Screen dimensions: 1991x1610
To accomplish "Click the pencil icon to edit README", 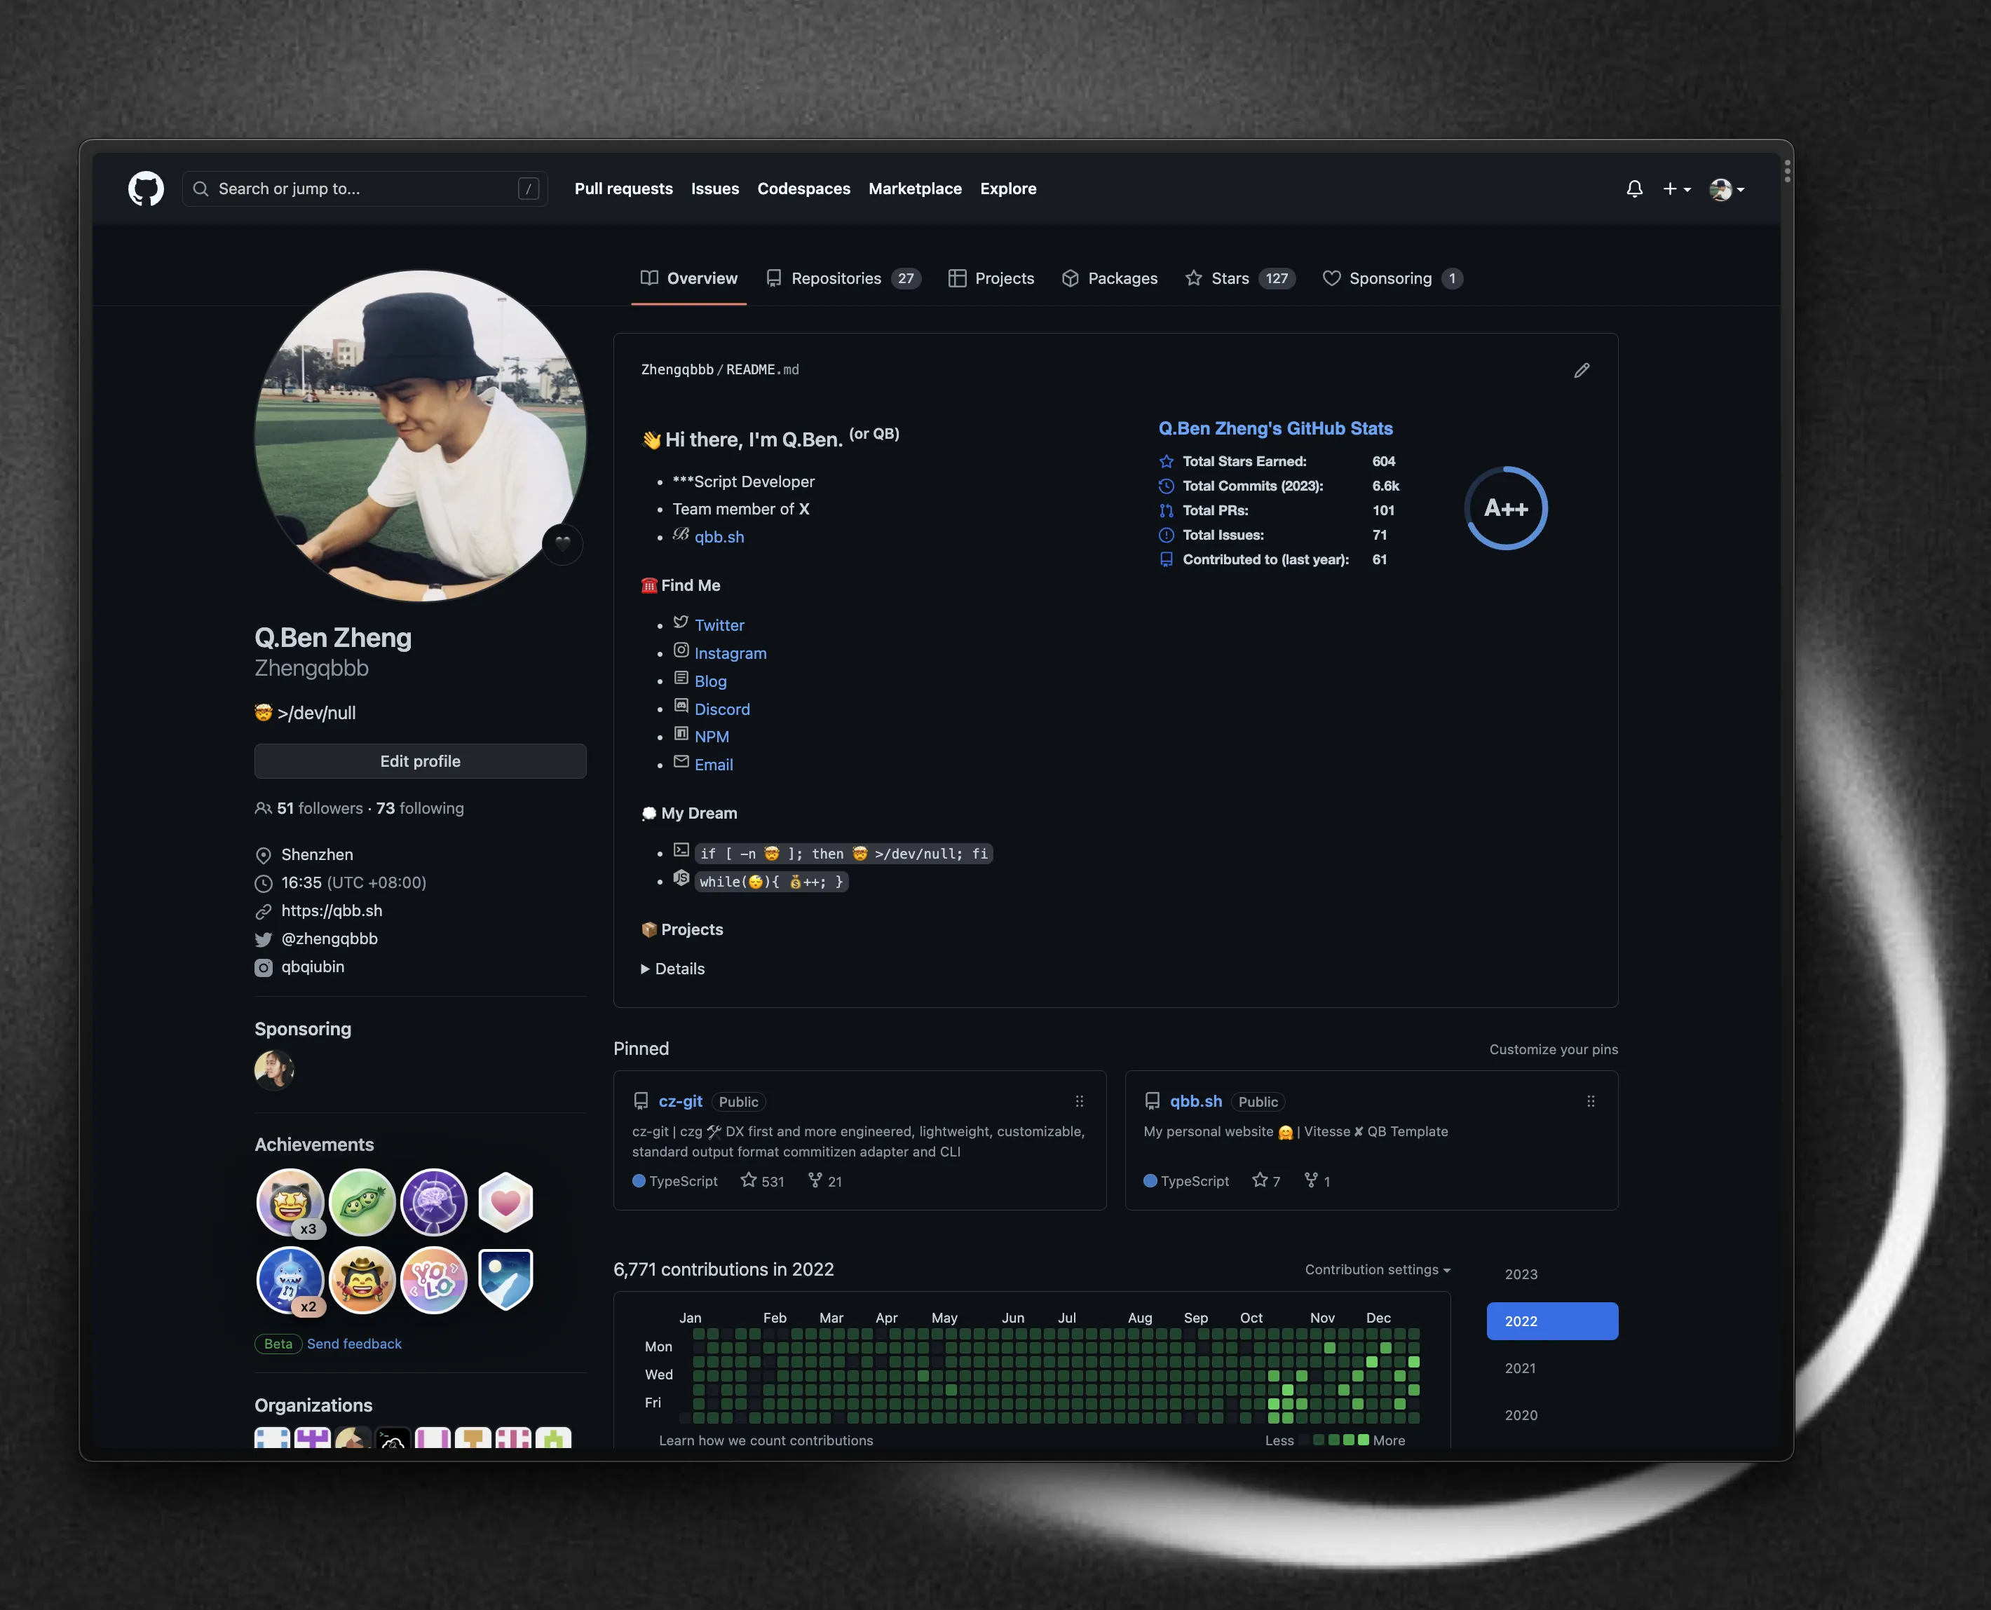I will [x=1581, y=371].
